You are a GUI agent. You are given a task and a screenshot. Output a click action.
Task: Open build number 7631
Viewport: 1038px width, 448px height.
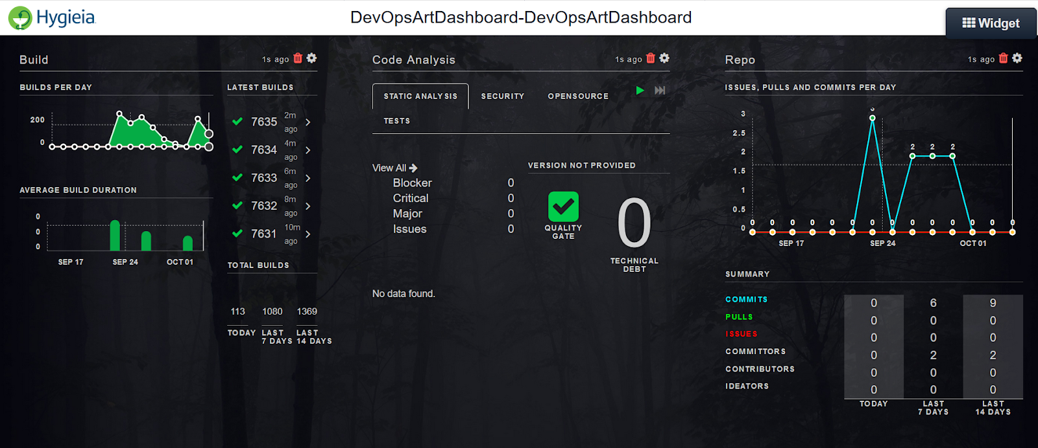pos(264,234)
